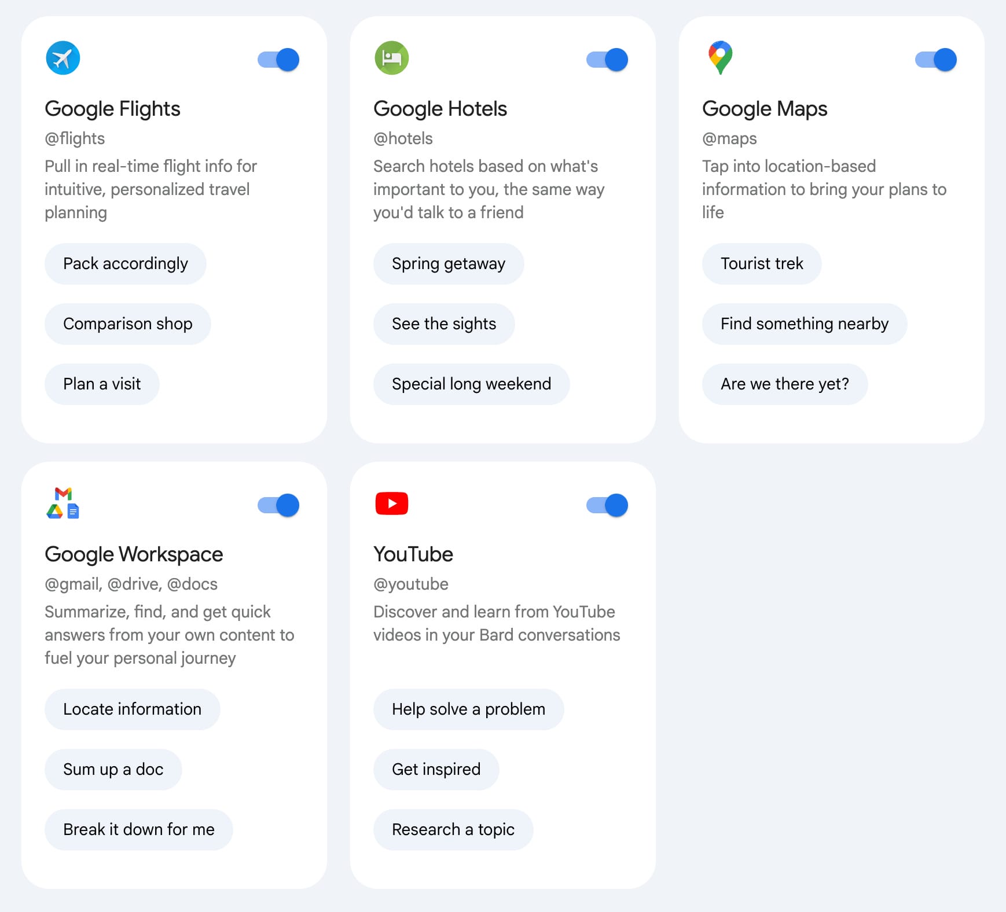Screen dimensions: 1006x912
Task: Switch off the Google Maps extension
Action: [x=935, y=60]
